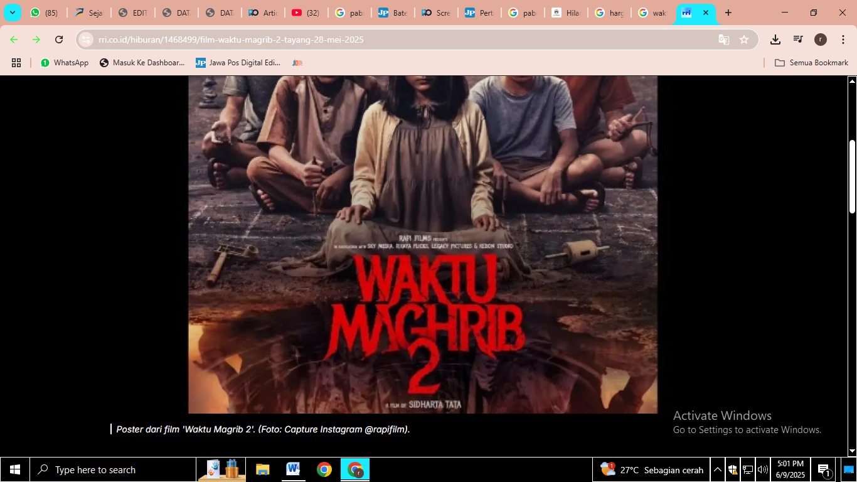Image resolution: width=857 pixels, height=482 pixels.
Task: Open the gift box taskbar search highlight
Action: pos(222,469)
